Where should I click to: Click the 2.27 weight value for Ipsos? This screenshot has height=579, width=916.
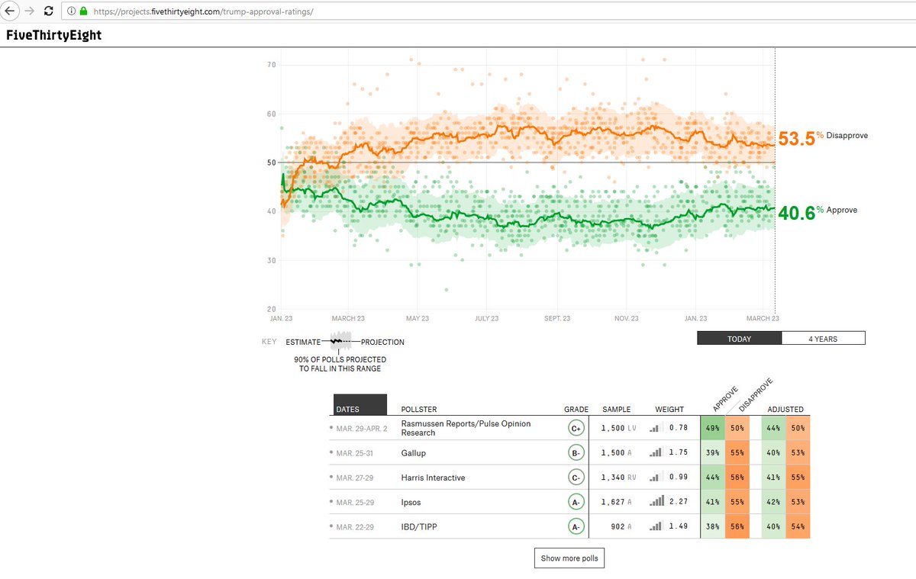pos(678,502)
